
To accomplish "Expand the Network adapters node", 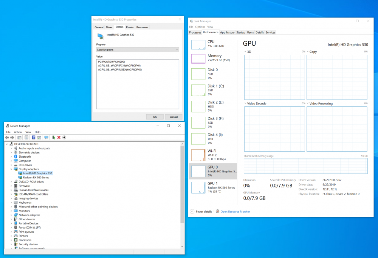I will (x=11, y=215).
